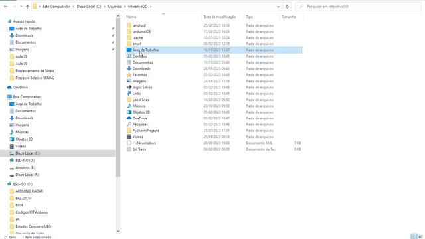Select Músicas note icon in file list

(129, 106)
